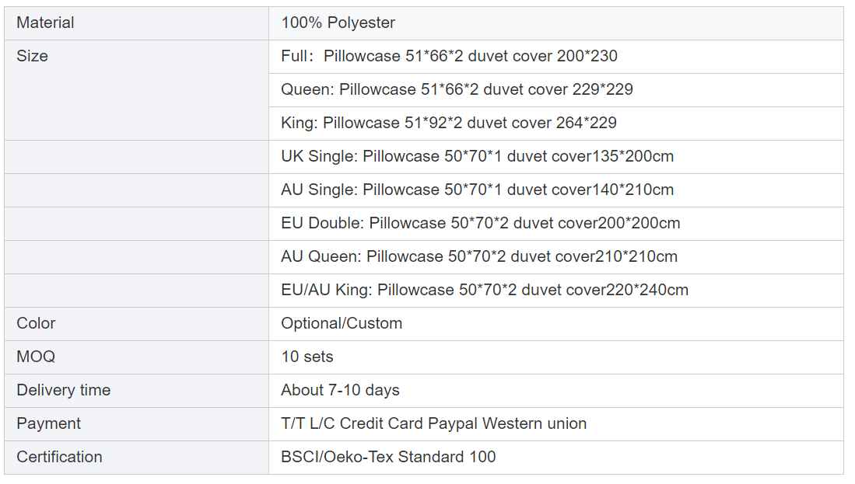This screenshot has width=855, height=484.
Task: Click the AU Single 140*210cm row
Action: point(477,190)
